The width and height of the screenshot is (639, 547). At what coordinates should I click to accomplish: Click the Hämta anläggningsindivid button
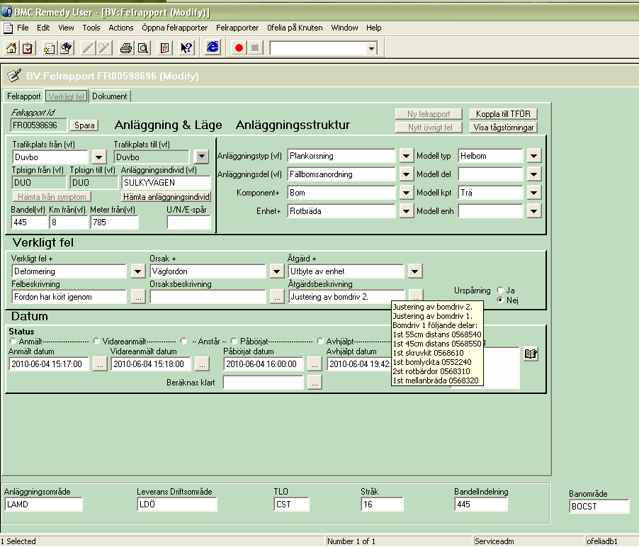(x=166, y=197)
